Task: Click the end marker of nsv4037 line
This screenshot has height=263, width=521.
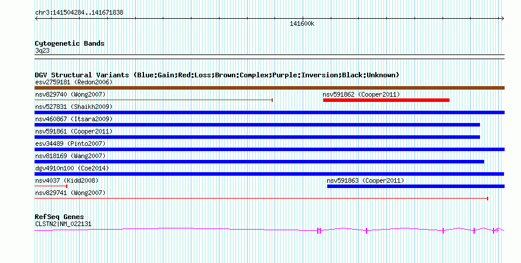Action: [67, 186]
